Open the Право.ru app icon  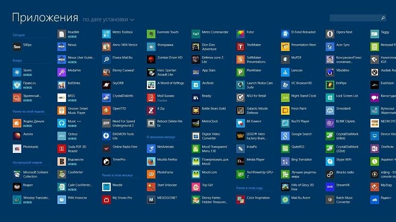click(17, 85)
